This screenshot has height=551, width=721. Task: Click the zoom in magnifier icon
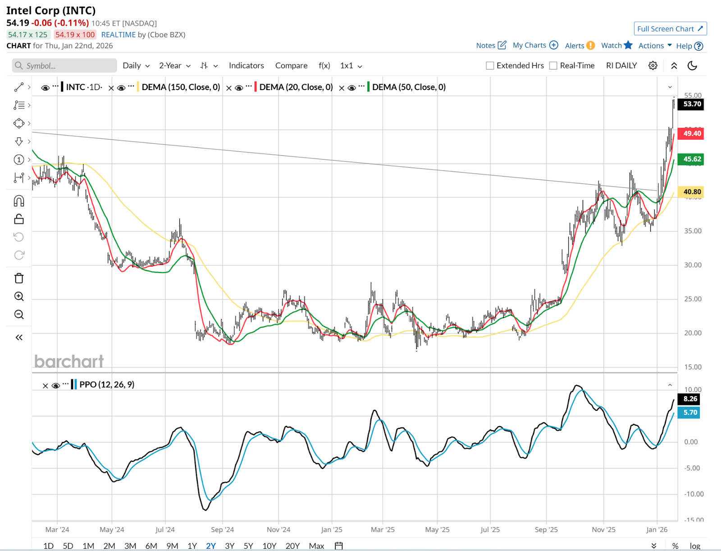pos(19,296)
